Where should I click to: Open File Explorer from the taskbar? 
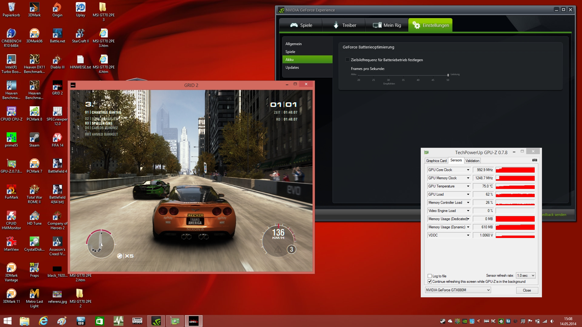click(x=25, y=321)
